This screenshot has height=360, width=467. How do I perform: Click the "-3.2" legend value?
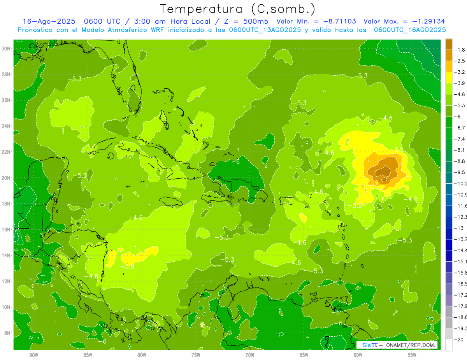point(460,72)
